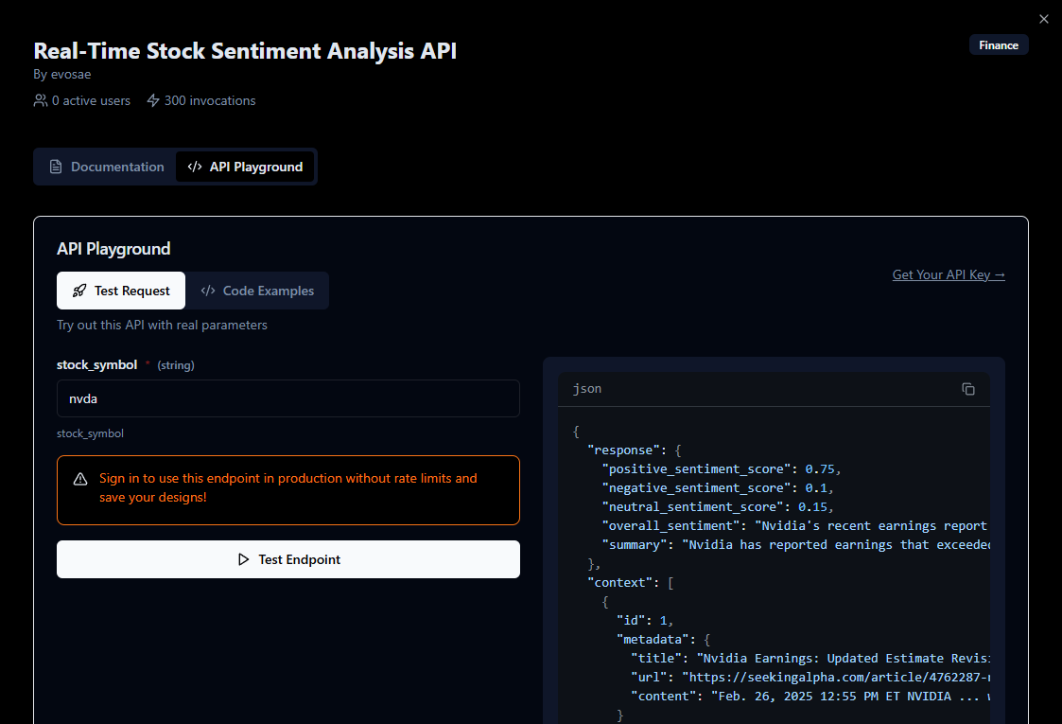The image size is (1062, 724).
Task: Click the code brackets icon on API Playground tab
Action: (195, 167)
